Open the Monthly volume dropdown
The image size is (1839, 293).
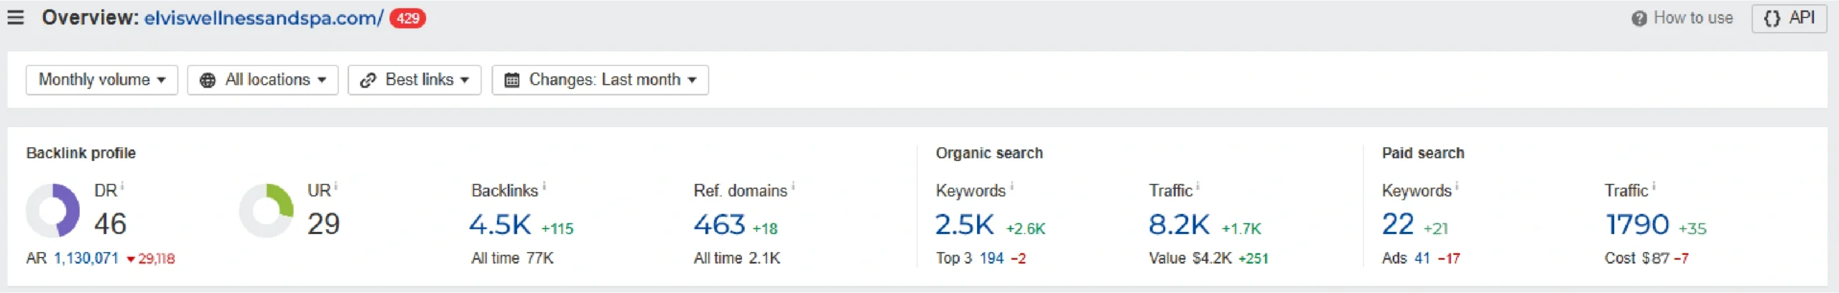(102, 80)
